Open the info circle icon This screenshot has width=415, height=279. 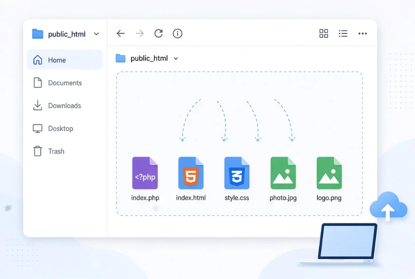tap(178, 33)
